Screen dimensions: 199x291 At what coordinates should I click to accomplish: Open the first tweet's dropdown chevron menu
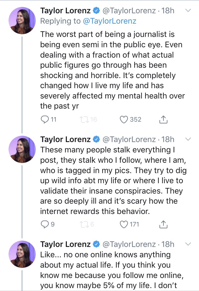[188, 11]
